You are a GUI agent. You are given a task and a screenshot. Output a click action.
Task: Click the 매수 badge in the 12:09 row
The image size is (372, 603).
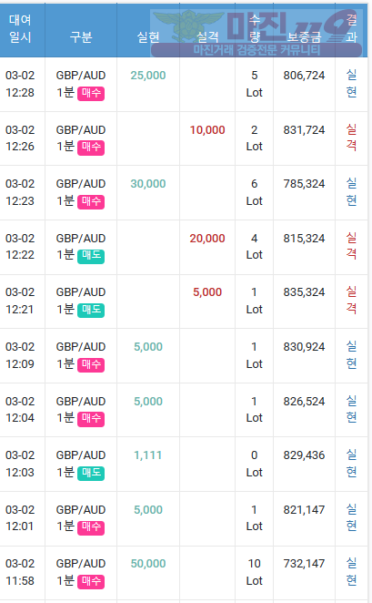point(91,365)
